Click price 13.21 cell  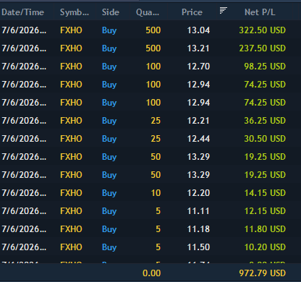(198, 48)
